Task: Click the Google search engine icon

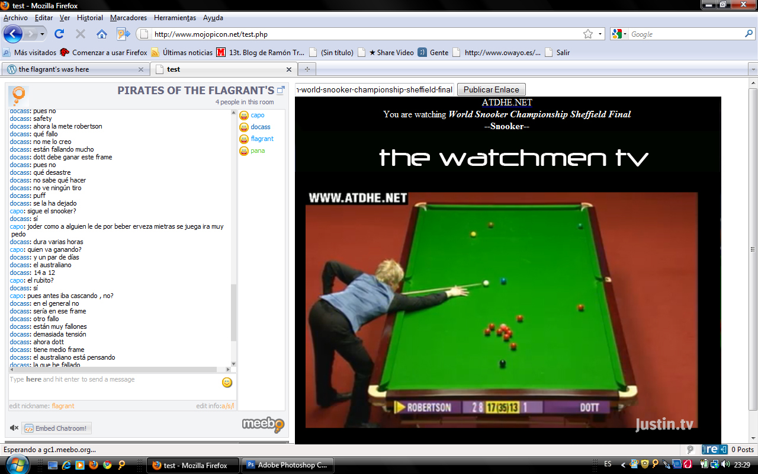Action: coord(616,34)
